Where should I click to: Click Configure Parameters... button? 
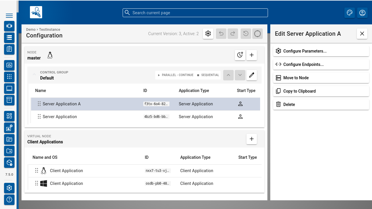pyautogui.click(x=321, y=51)
